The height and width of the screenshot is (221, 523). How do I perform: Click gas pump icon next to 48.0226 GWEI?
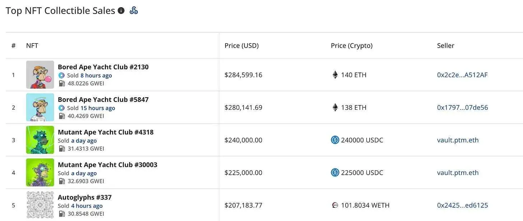[x=62, y=84]
